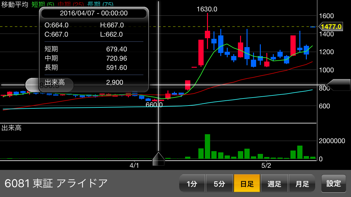This screenshot has width=351, height=197.
Task: Switch to the 1分 chart interval
Action: click(x=192, y=184)
